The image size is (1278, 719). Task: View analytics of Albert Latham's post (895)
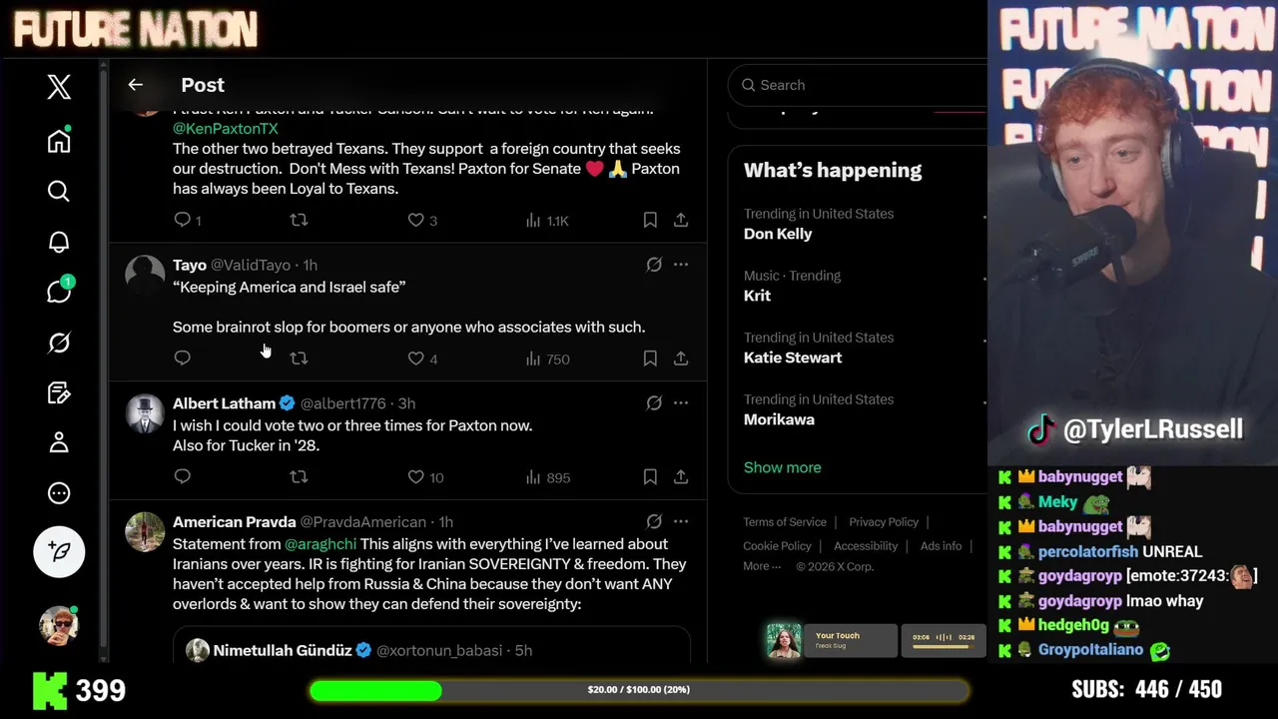[x=547, y=477]
